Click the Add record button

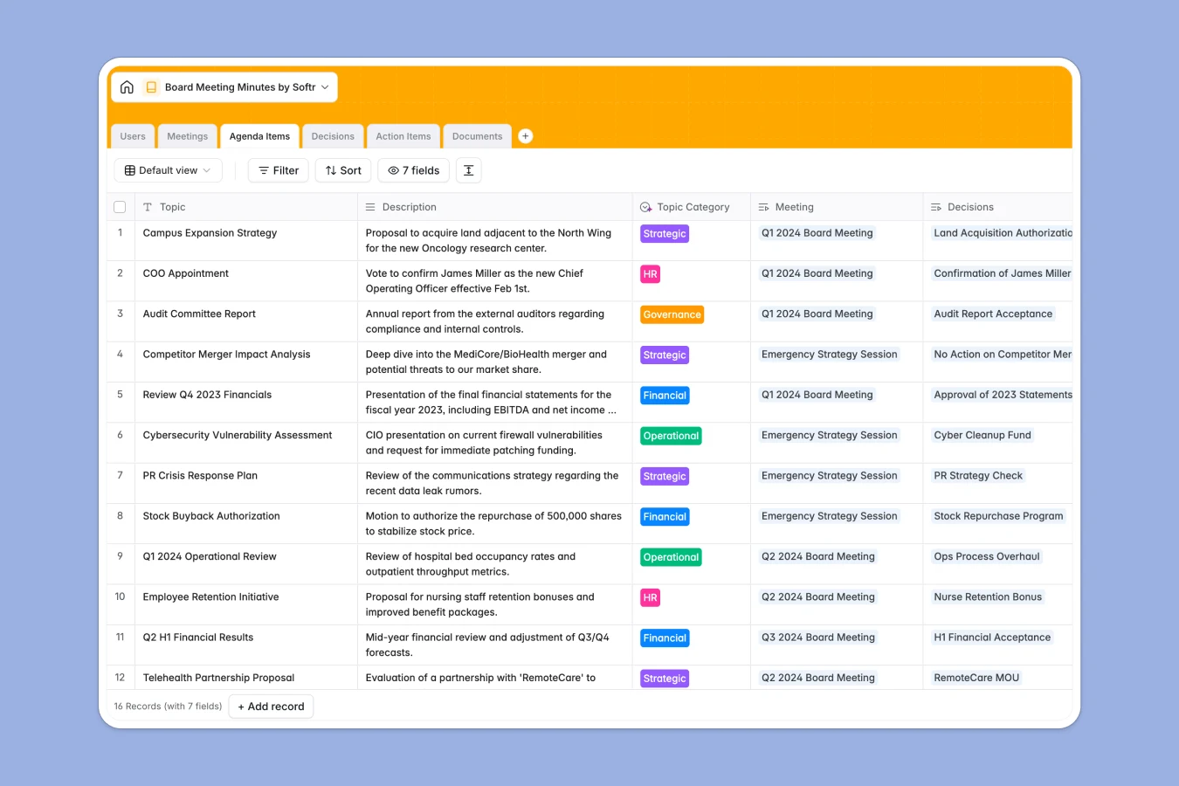pyautogui.click(x=271, y=706)
